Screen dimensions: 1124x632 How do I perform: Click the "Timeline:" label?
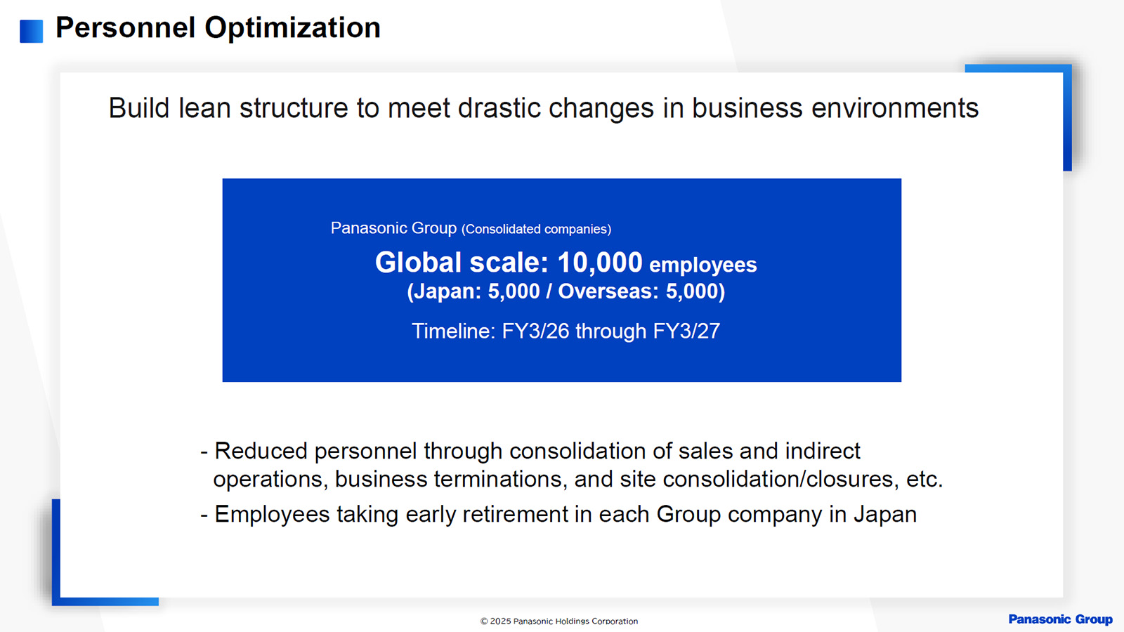pyautogui.click(x=454, y=331)
